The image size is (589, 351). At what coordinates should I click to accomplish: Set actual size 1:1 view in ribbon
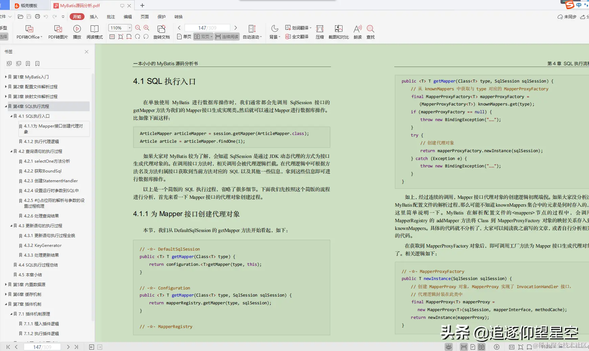(x=112, y=37)
